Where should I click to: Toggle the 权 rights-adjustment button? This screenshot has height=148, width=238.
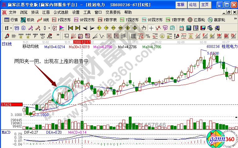[x=54, y=28]
